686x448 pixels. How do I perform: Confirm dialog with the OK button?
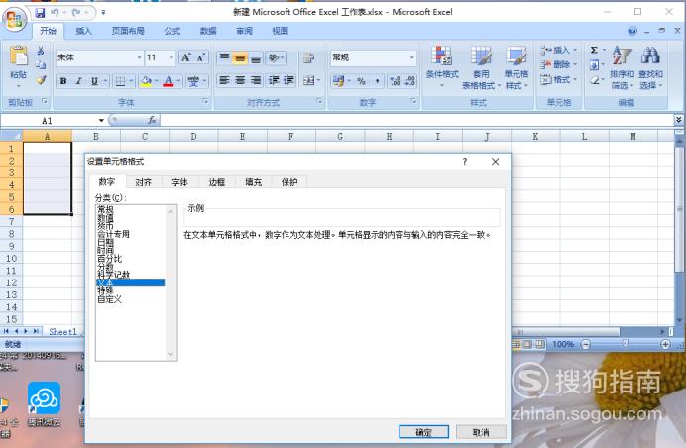pyautogui.click(x=424, y=432)
